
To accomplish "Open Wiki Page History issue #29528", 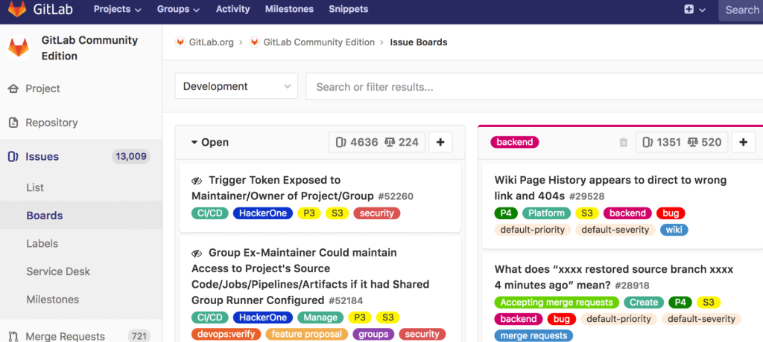I will pyautogui.click(x=610, y=188).
